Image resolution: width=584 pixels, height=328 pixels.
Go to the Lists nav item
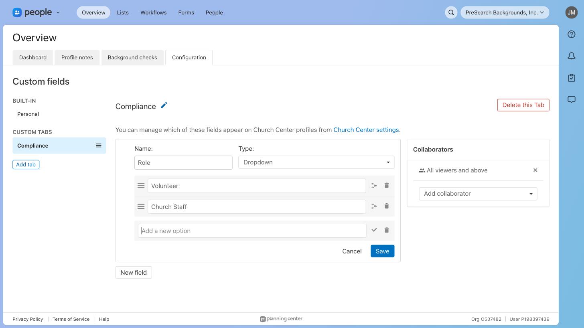(x=123, y=12)
